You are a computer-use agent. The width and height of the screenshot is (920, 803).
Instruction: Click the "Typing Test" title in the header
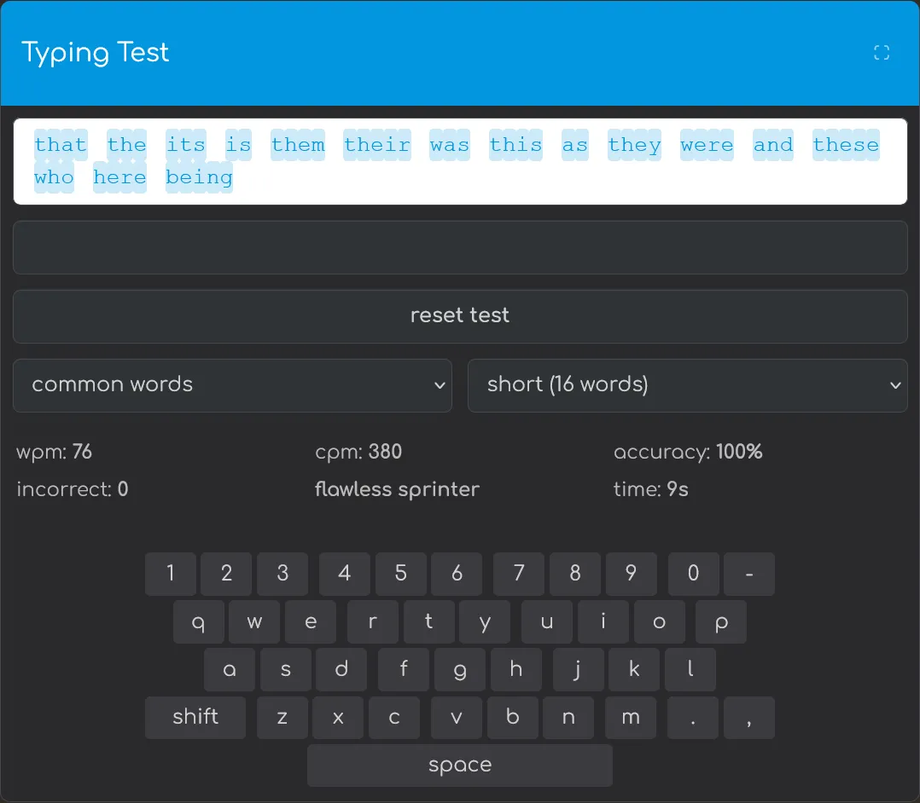(x=96, y=52)
